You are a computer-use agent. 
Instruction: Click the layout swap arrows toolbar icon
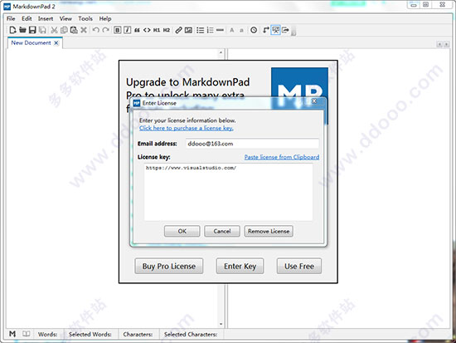click(265, 30)
